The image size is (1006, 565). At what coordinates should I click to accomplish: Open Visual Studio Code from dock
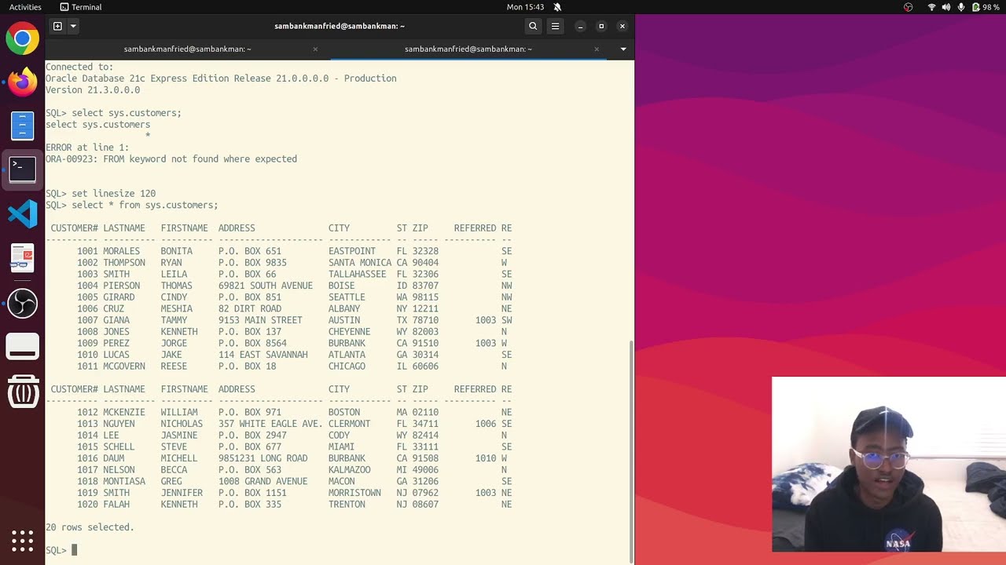(x=22, y=213)
